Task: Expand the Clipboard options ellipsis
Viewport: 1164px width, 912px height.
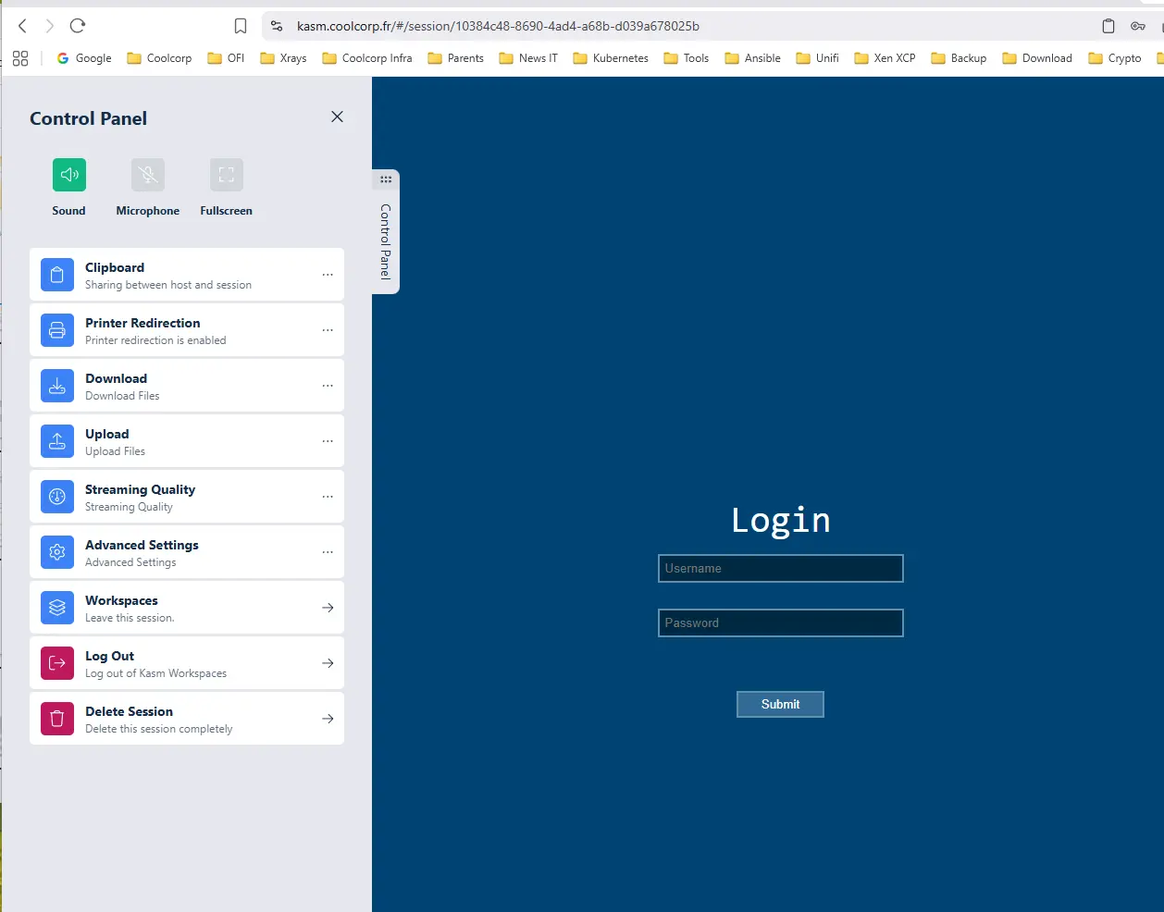Action: (x=328, y=275)
